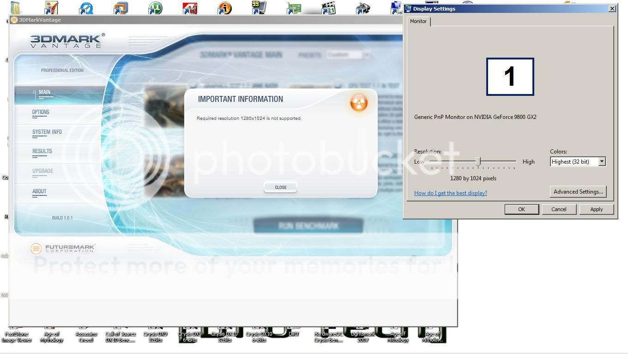
Task: Launch the red ATI tool desktop shortcut
Action: pyautogui.click(x=190, y=8)
